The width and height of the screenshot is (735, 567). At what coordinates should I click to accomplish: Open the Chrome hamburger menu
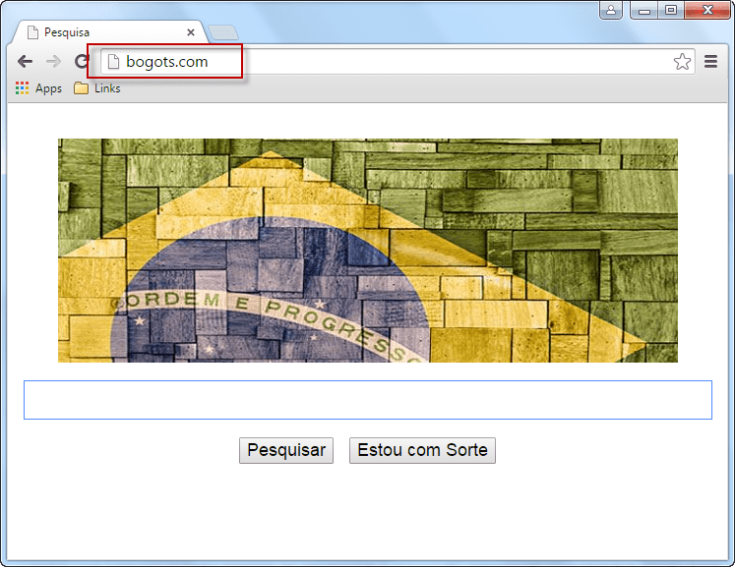[710, 61]
